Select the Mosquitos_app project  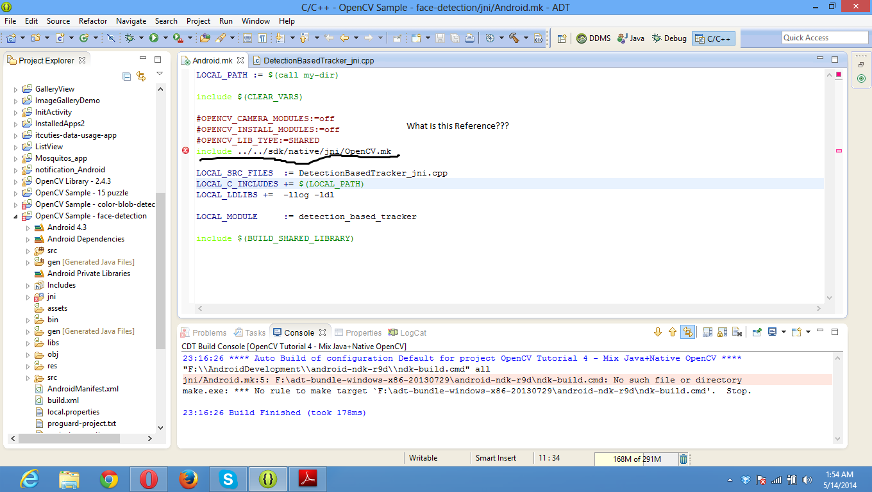click(x=61, y=158)
